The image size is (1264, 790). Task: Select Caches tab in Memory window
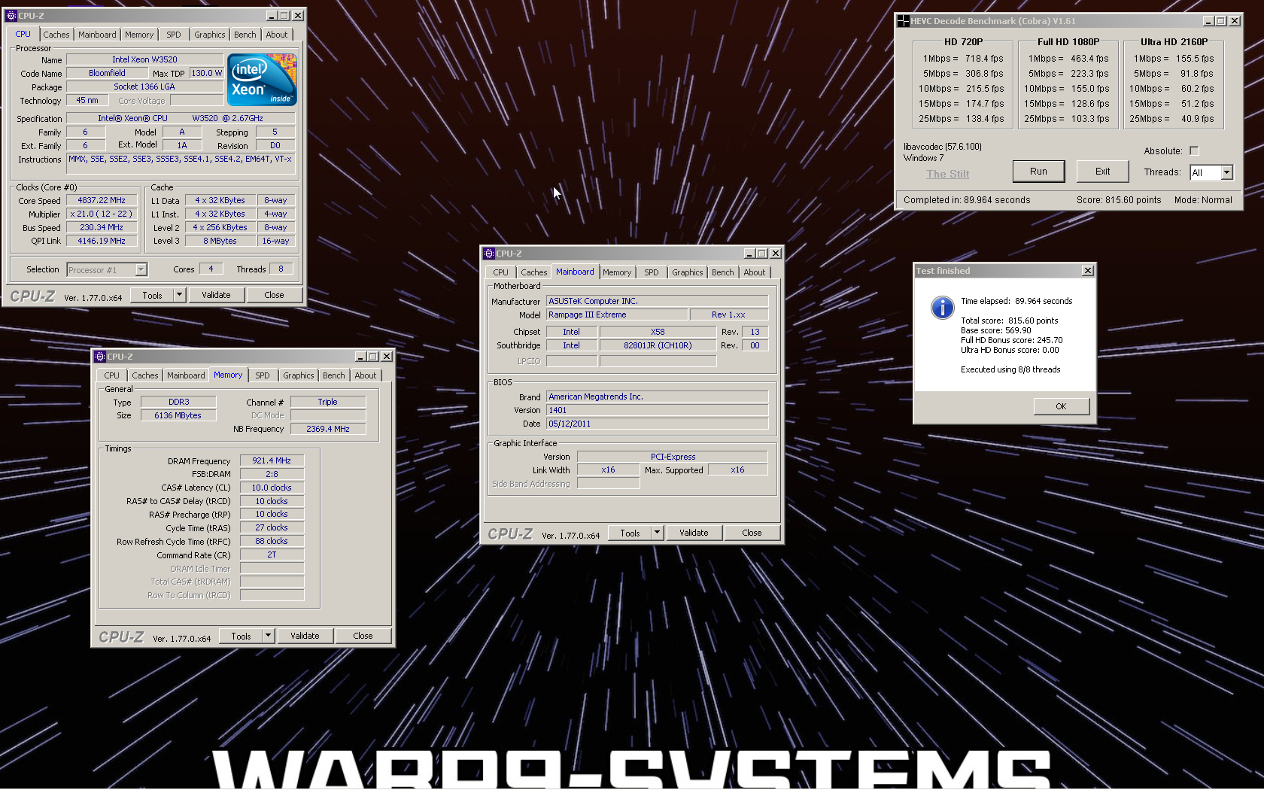point(145,375)
